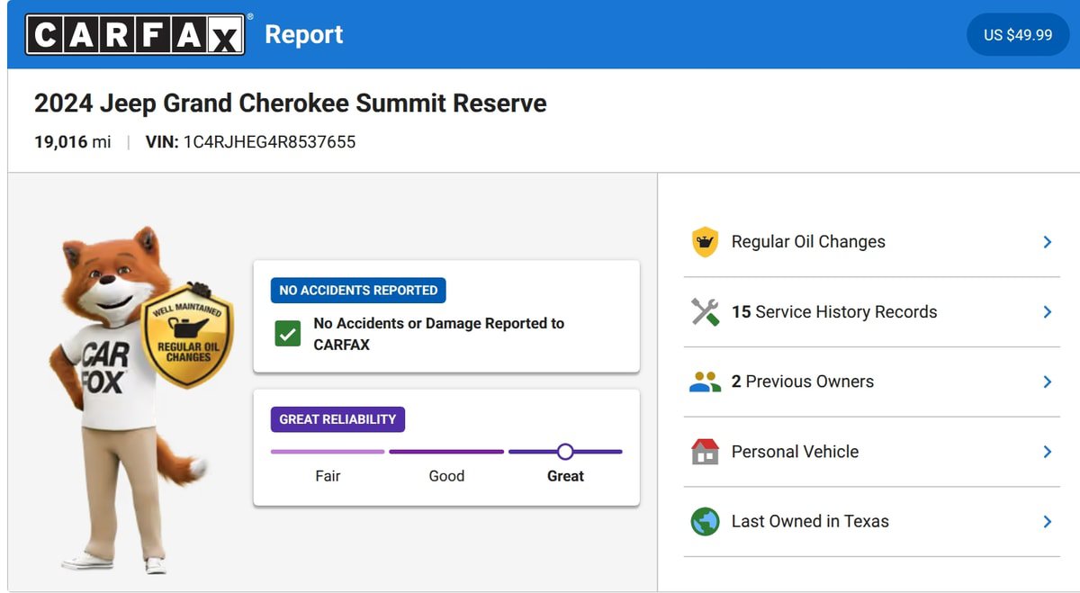1080x593 pixels.
Task: Open the Personal Vehicle row chevron
Action: click(x=1047, y=452)
